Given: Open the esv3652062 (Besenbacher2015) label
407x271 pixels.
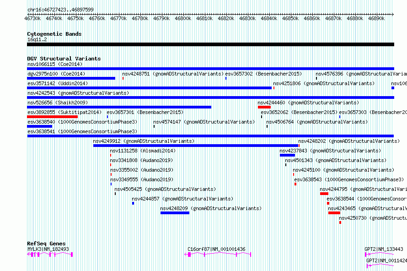Looking at the screenshot, I should (x=299, y=112).
